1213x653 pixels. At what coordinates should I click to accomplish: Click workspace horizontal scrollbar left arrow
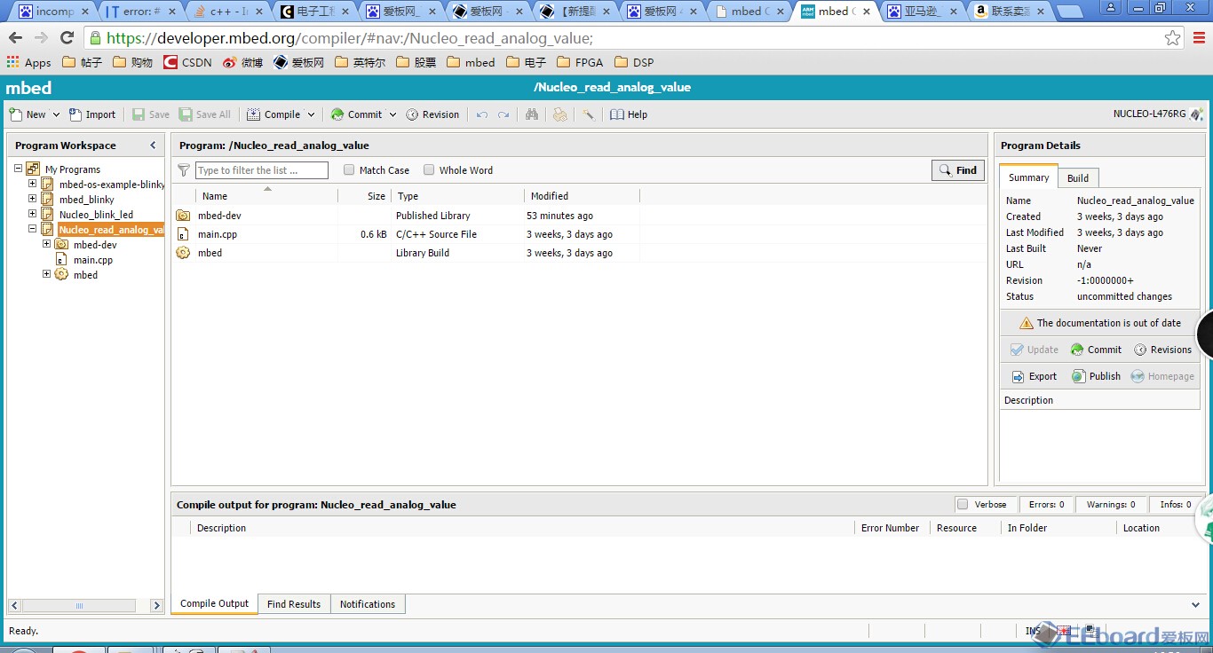coord(14,606)
